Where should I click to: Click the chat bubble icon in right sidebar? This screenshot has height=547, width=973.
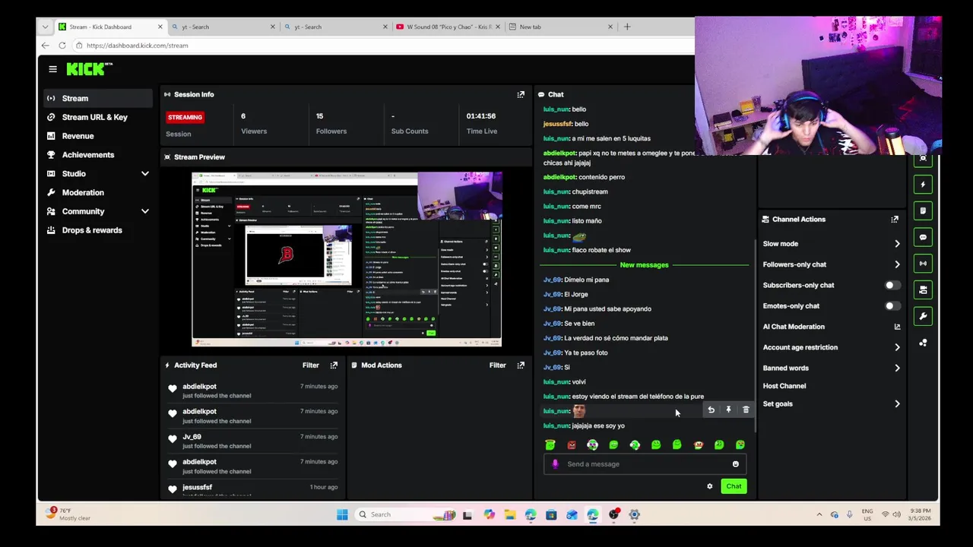(x=923, y=238)
